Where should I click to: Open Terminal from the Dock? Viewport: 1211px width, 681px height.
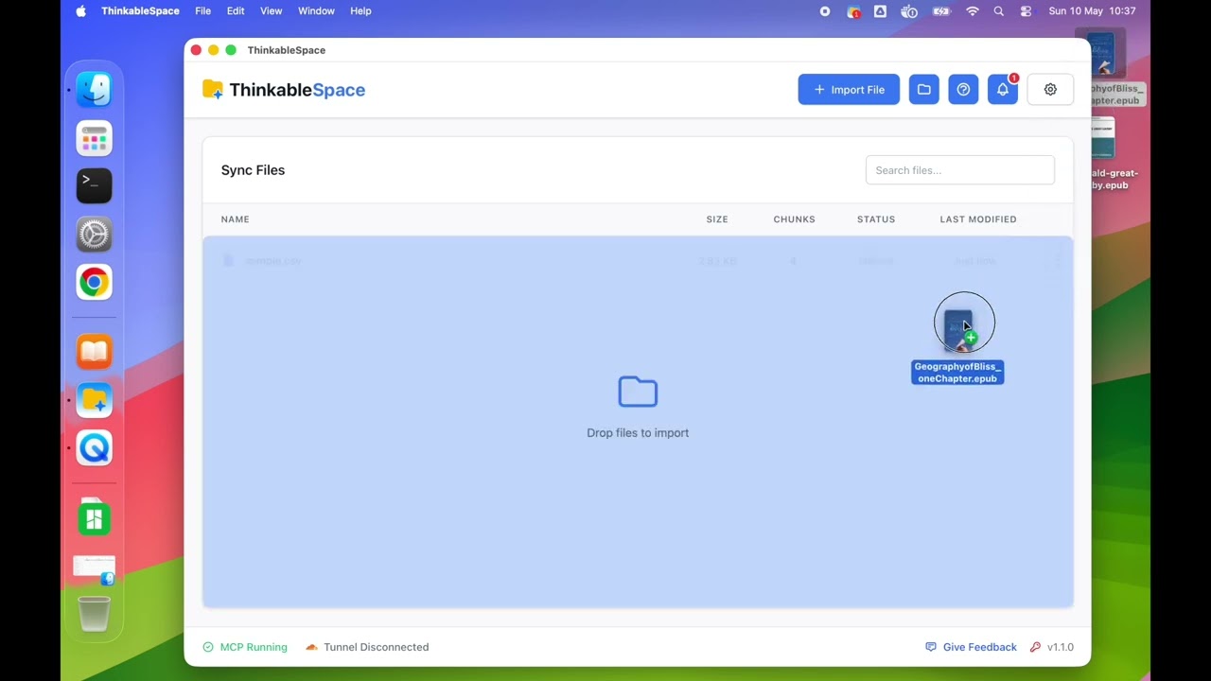click(95, 185)
